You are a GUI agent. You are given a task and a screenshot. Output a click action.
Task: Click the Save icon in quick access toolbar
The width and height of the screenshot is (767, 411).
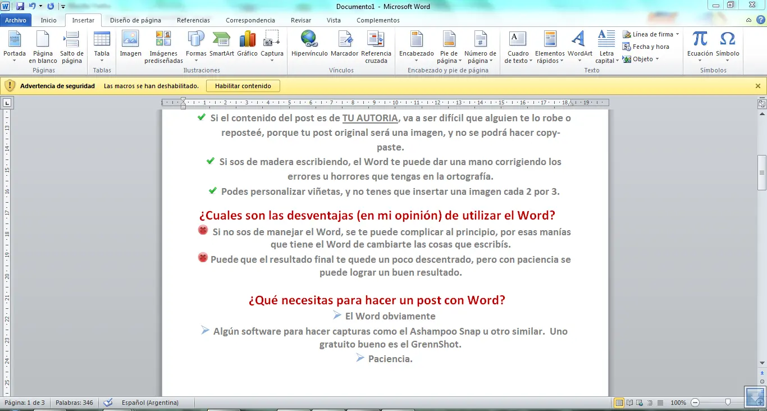20,6
